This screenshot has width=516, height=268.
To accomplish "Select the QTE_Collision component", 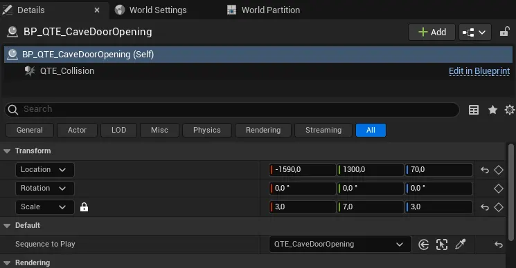I will click(x=66, y=71).
